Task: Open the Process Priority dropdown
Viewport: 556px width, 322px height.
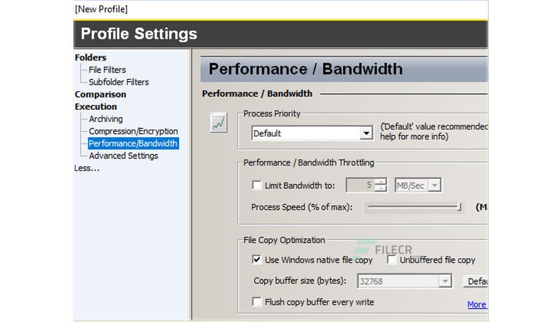Action: pyautogui.click(x=365, y=133)
